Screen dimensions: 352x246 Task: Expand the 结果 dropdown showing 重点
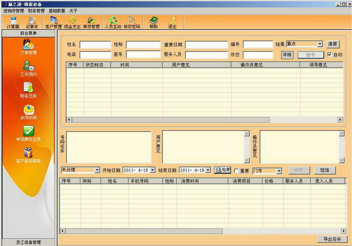point(320,44)
